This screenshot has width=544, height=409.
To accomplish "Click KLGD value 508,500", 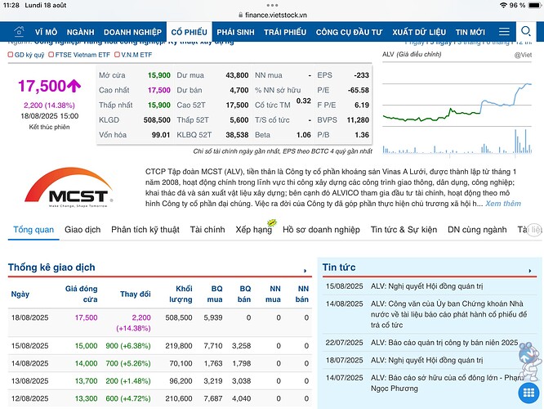I will (x=157, y=120).
